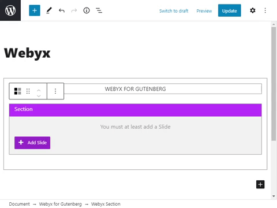Select Document in the breadcrumb
The height and width of the screenshot is (208, 277).
click(19, 204)
